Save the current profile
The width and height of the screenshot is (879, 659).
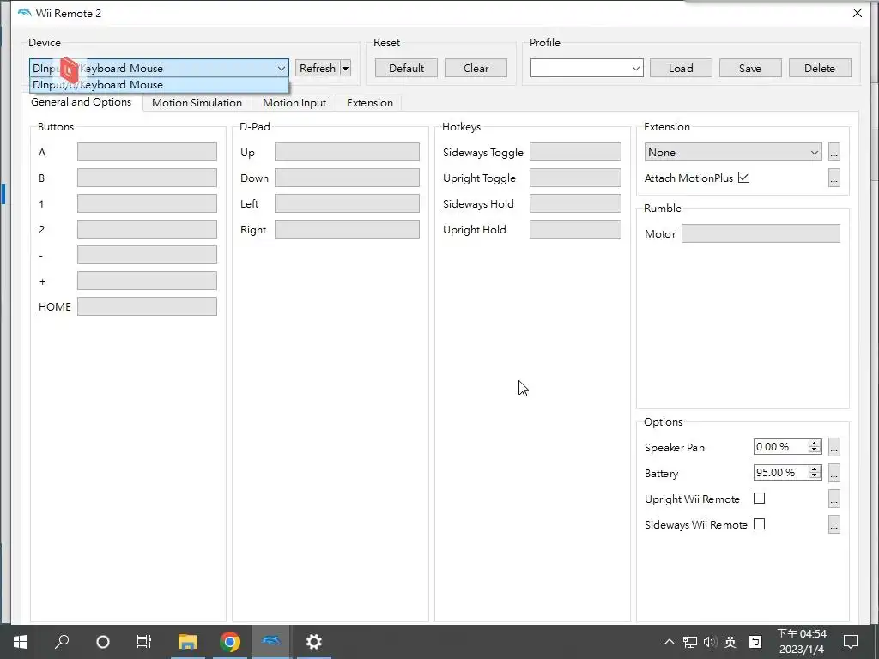click(x=750, y=69)
